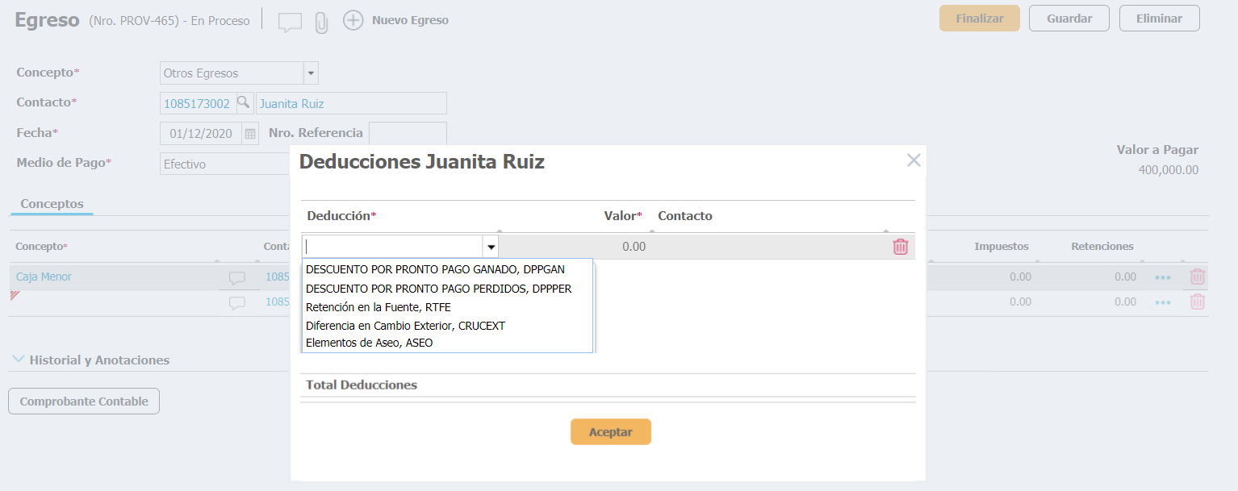This screenshot has height=491, width=1238.
Task: Select DESCUENTO POR PRONTO PAGO GANADO option
Action: pos(435,269)
